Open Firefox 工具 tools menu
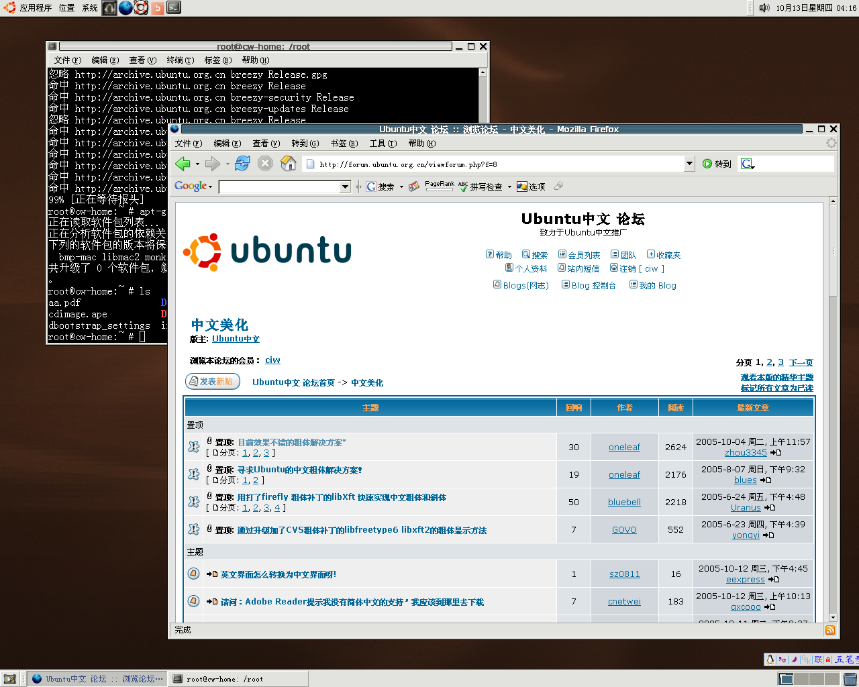The width and height of the screenshot is (859, 687). [383, 143]
